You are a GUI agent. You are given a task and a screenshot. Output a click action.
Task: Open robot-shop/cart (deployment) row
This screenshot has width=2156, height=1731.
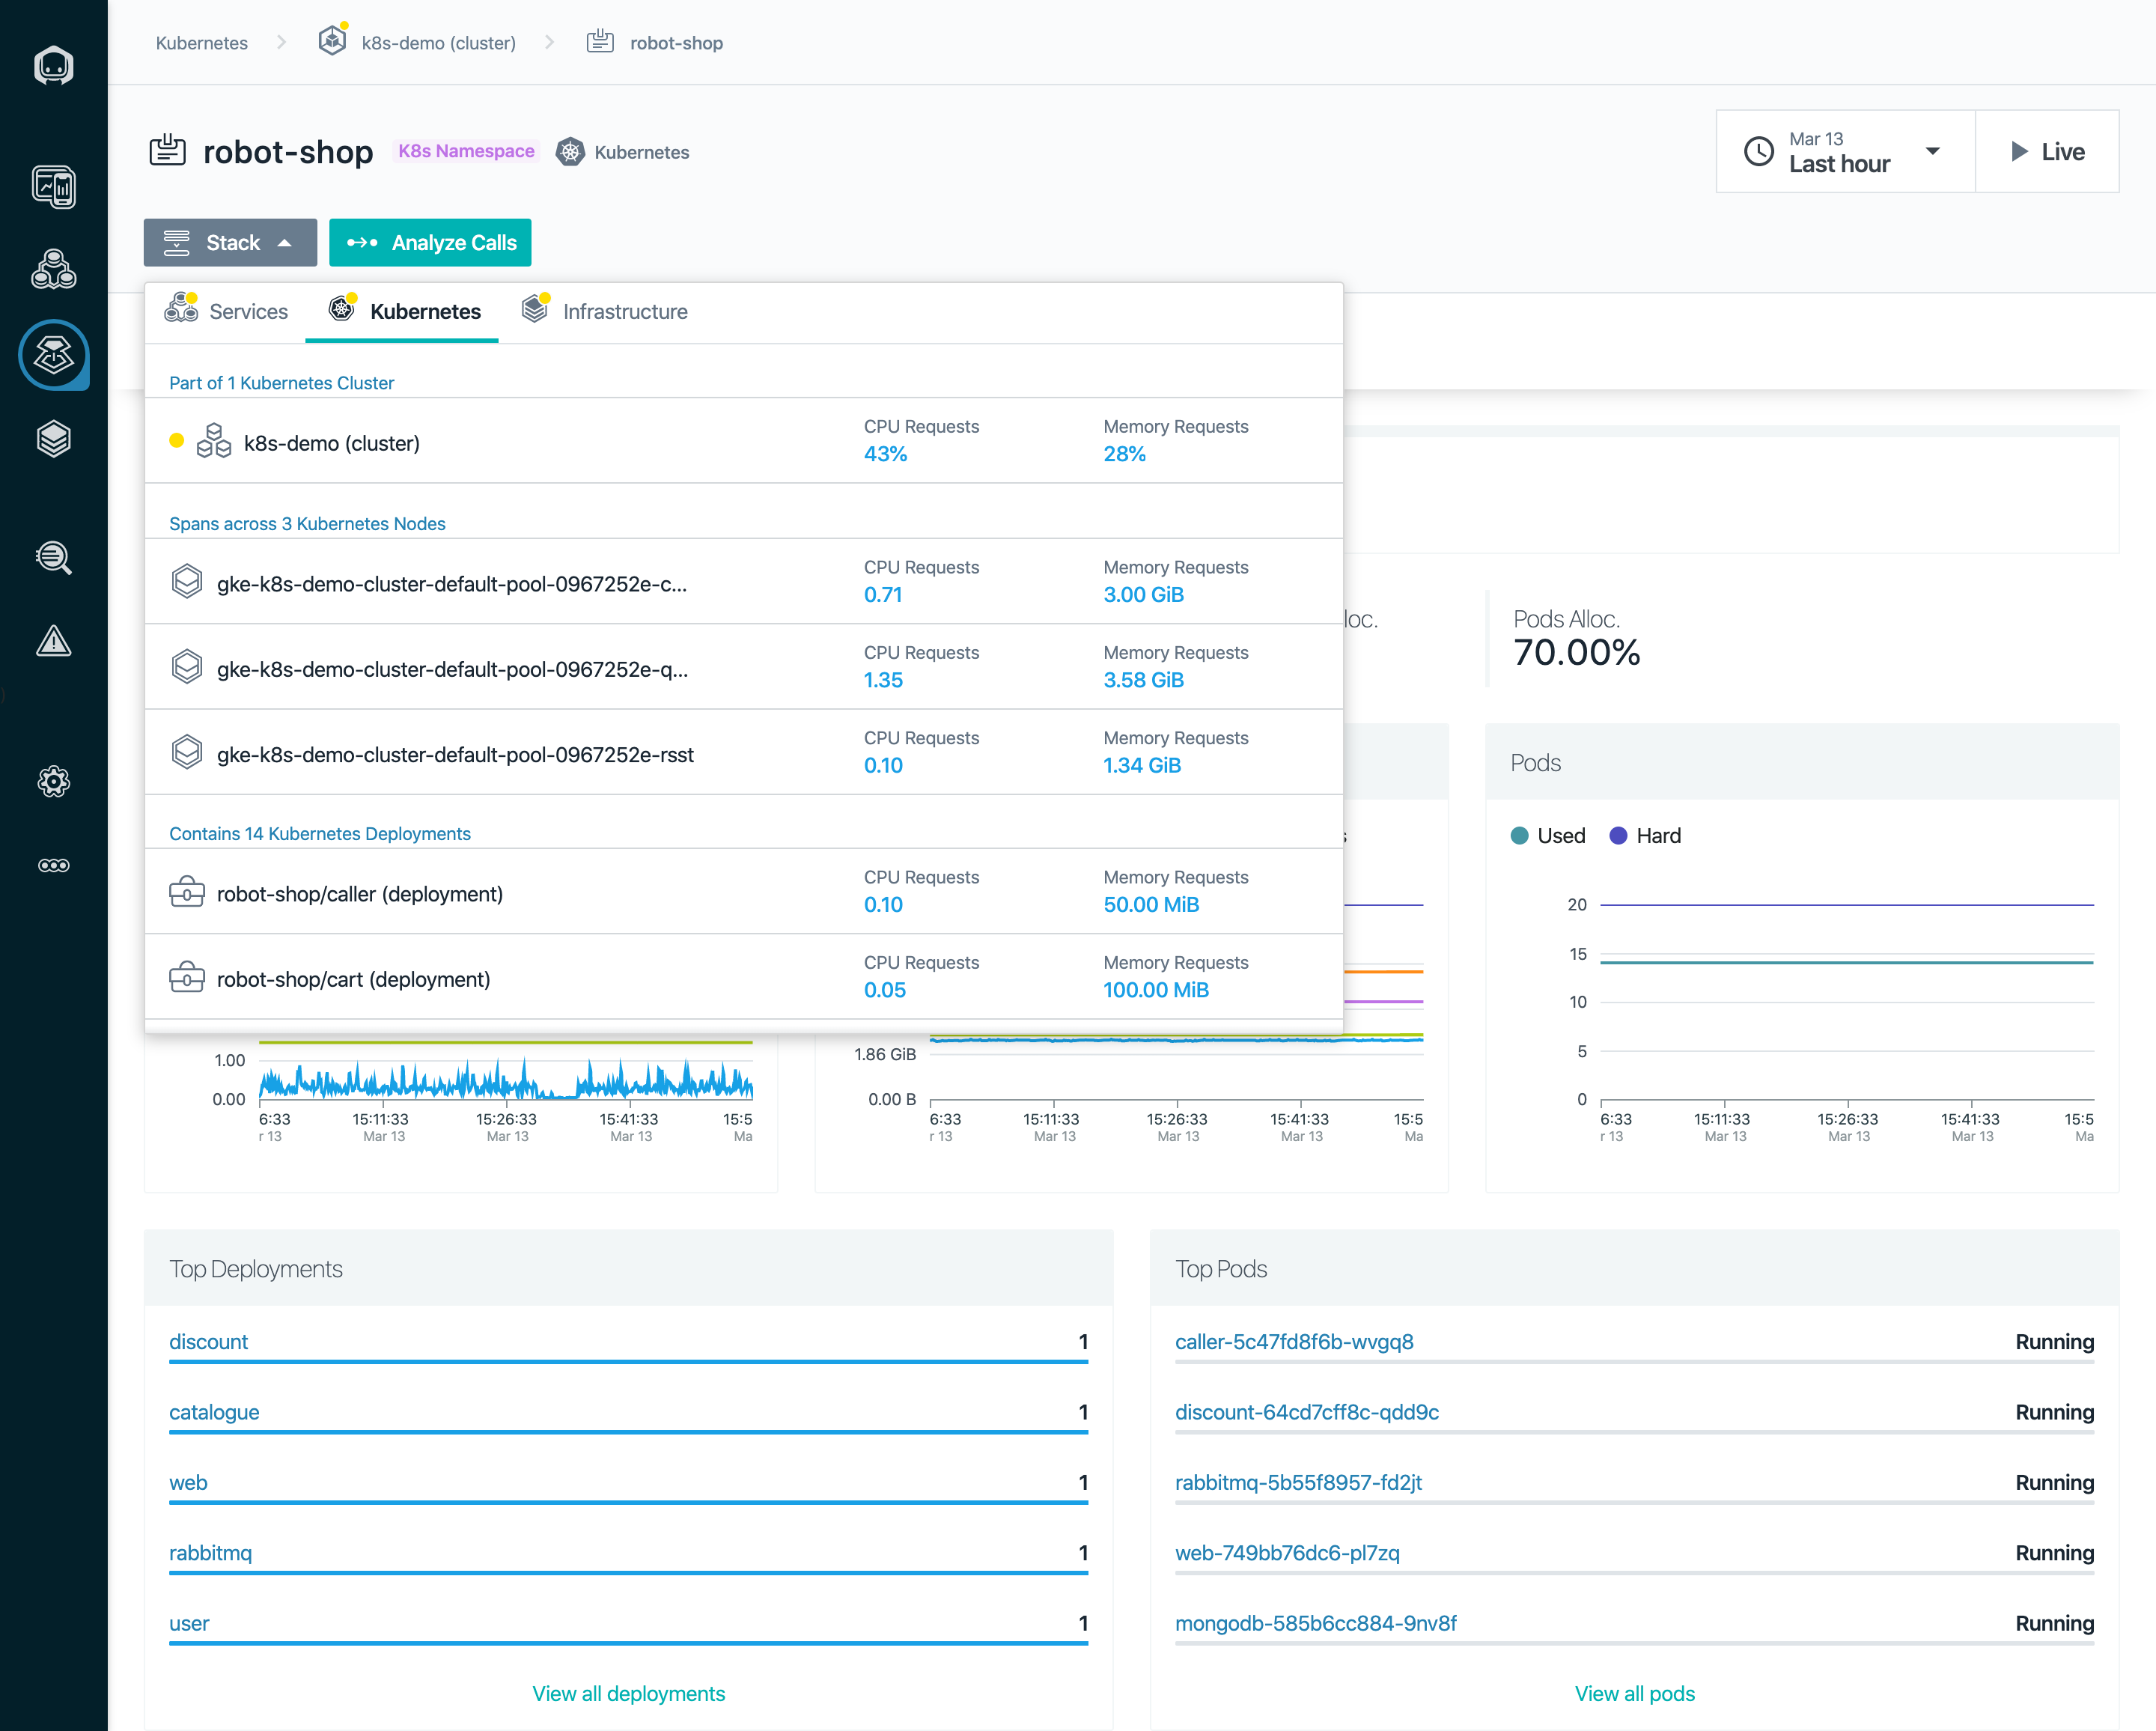click(743, 977)
